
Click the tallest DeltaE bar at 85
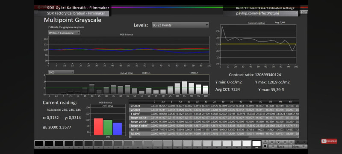tap(184, 88)
